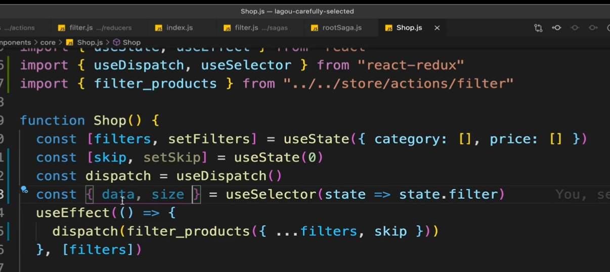
Task: Click the blue lightbulb code action icon
Action: [x=24, y=190]
